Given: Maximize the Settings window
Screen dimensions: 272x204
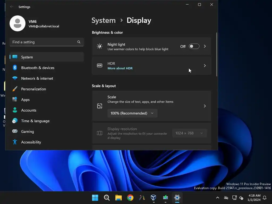Looking at the screenshot, I should (x=199, y=5).
